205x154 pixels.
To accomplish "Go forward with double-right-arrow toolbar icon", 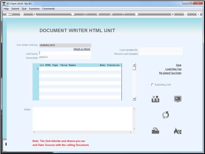I will click(111, 14).
